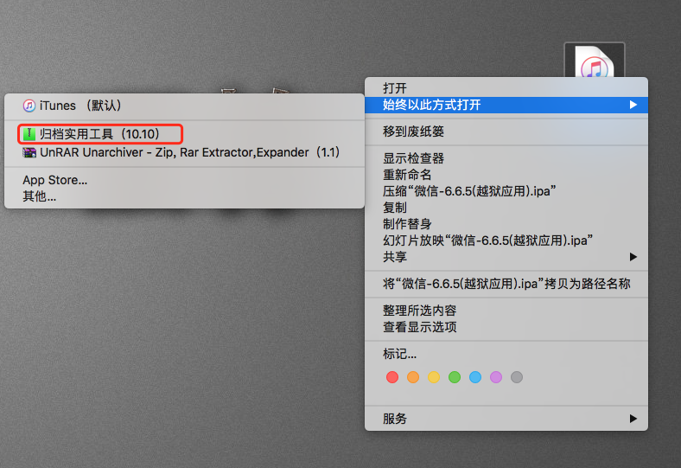Click 查看显示选项 in the context menu
This screenshot has height=468, width=681.
(x=506, y=327)
